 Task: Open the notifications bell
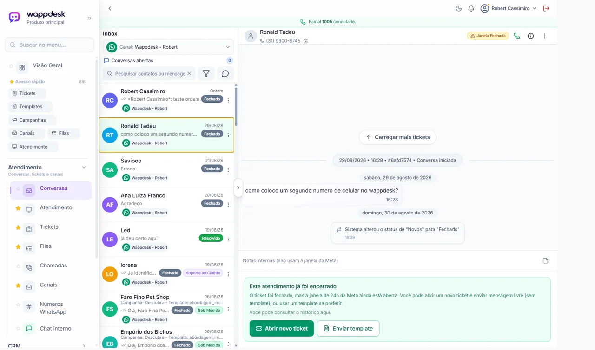(x=471, y=8)
